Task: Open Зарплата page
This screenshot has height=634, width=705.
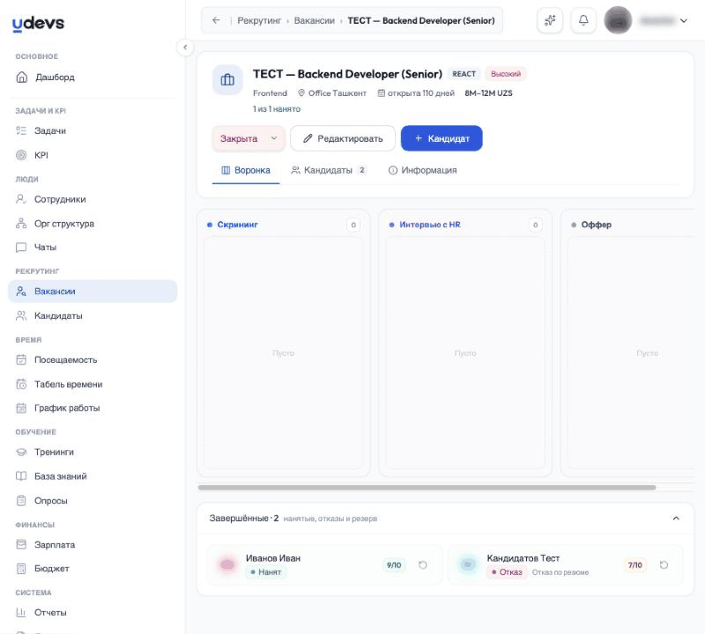Action: 93,544
